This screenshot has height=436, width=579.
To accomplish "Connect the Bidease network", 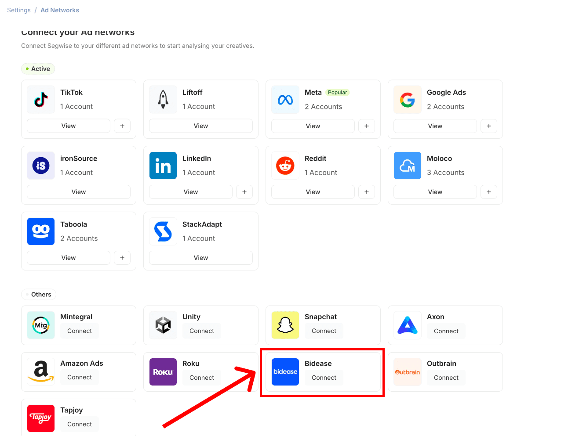I will (x=324, y=378).
